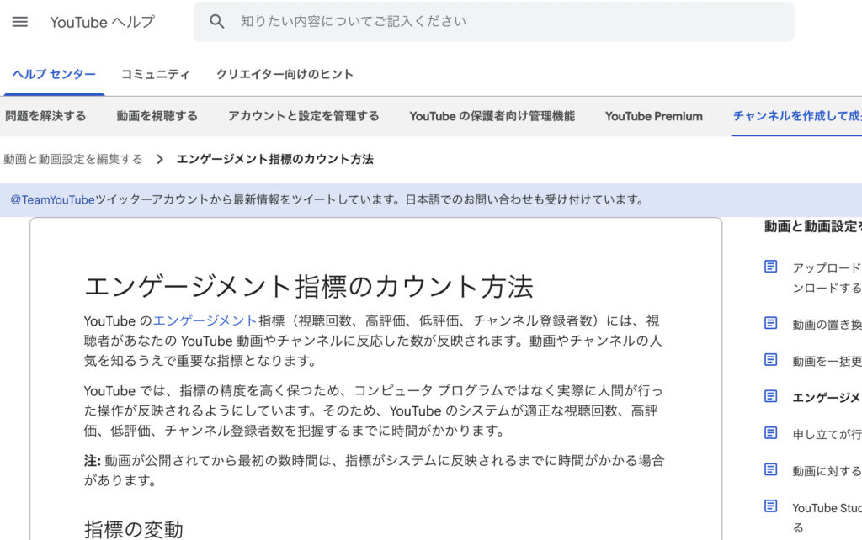Click the article icon beside 動画に対する
Viewport: 862px width, 540px height.
[771, 469]
